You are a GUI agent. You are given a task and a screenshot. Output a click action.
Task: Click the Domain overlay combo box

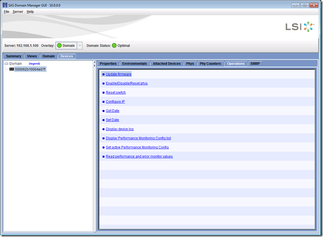69,45
